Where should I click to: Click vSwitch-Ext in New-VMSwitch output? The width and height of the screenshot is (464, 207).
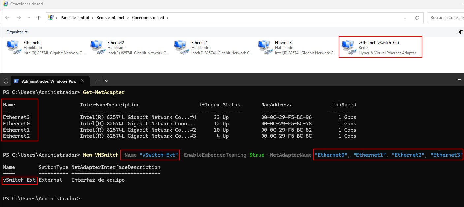(x=19, y=180)
